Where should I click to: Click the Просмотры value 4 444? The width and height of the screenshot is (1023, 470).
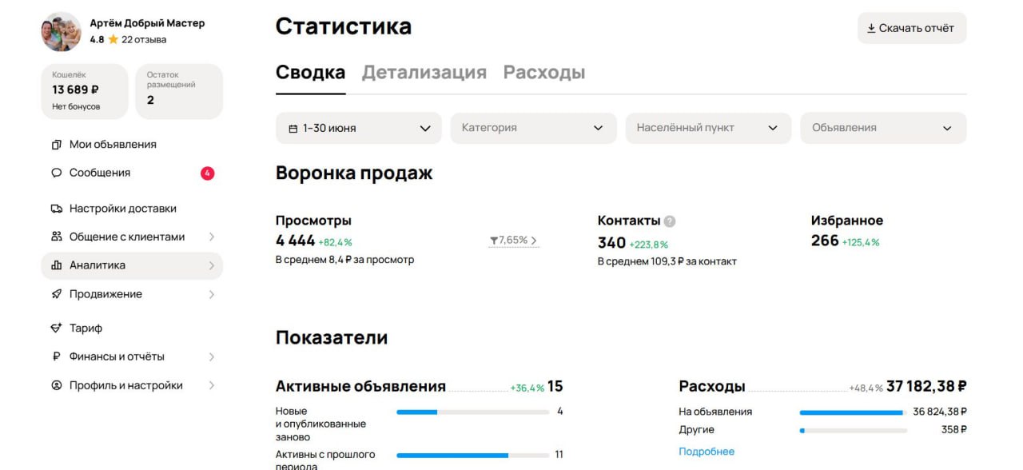[x=296, y=241]
